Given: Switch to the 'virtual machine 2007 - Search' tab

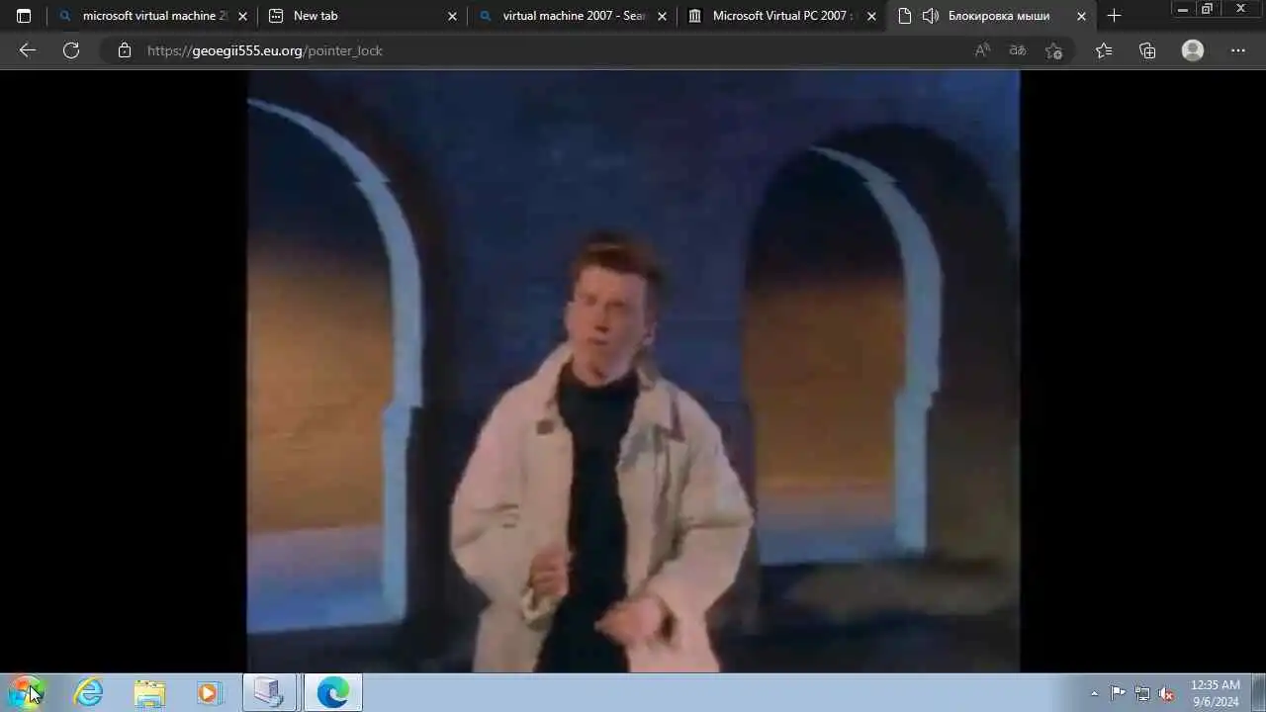Looking at the screenshot, I should point(573,16).
